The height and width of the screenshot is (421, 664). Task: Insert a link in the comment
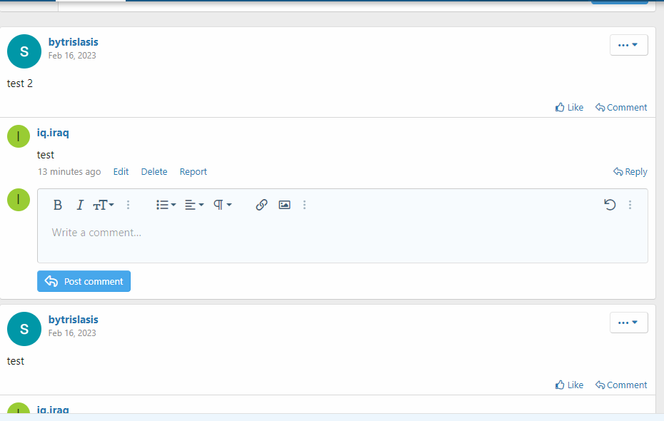pos(261,205)
